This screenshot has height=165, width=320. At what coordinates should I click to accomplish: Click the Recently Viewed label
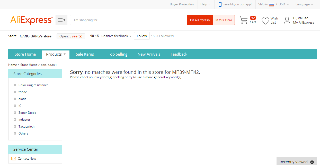point(294,162)
